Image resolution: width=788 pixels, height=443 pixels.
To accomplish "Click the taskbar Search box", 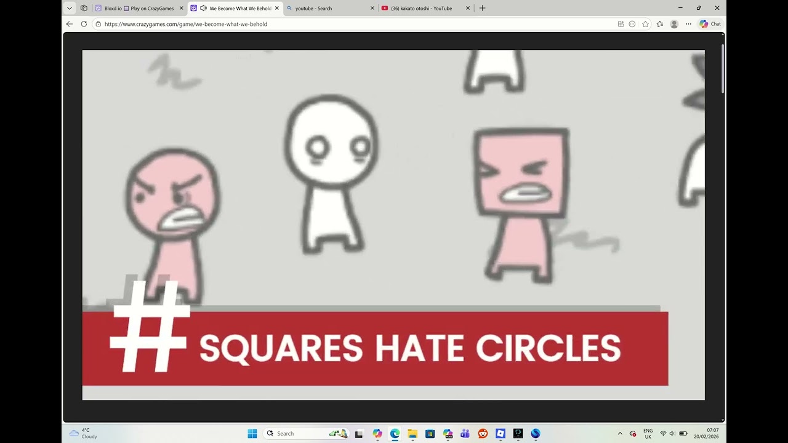I will pos(307,433).
